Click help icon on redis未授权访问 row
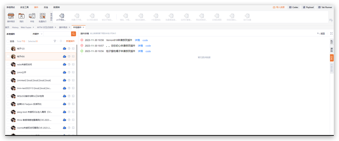Viewport: 339px width, 141px height. coord(69,64)
